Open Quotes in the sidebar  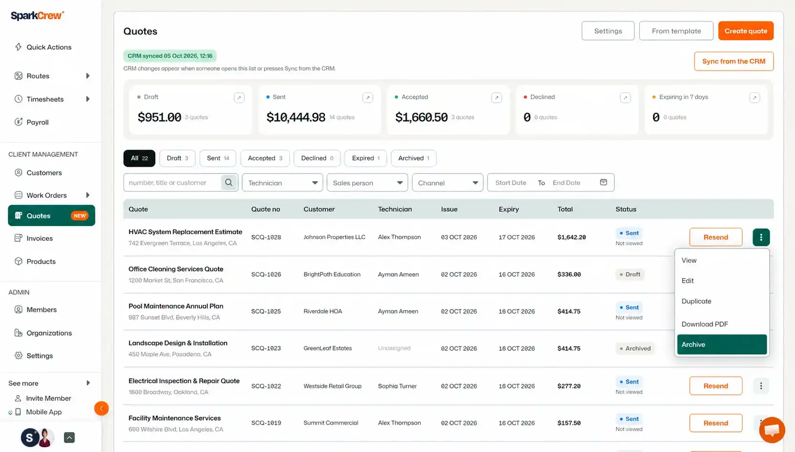pyautogui.click(x=52, y=215)
